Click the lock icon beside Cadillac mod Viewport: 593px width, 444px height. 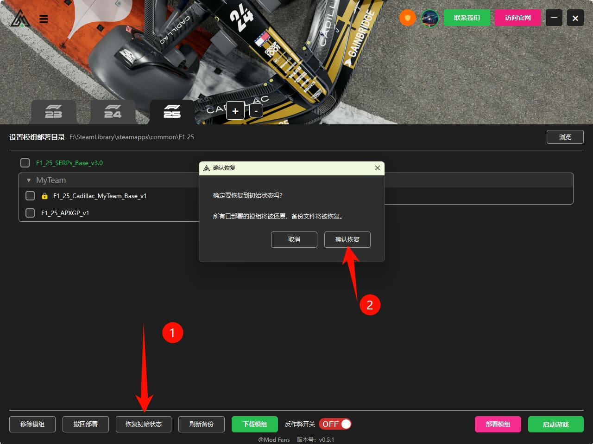pos(44,196)
